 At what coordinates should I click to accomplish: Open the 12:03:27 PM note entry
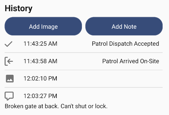83,100
